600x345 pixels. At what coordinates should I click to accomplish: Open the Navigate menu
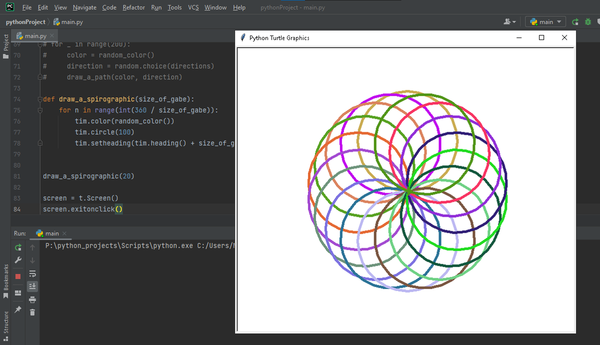point(84,8)
